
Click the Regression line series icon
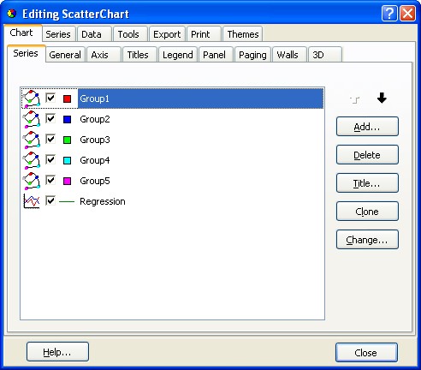click(32, 201)
